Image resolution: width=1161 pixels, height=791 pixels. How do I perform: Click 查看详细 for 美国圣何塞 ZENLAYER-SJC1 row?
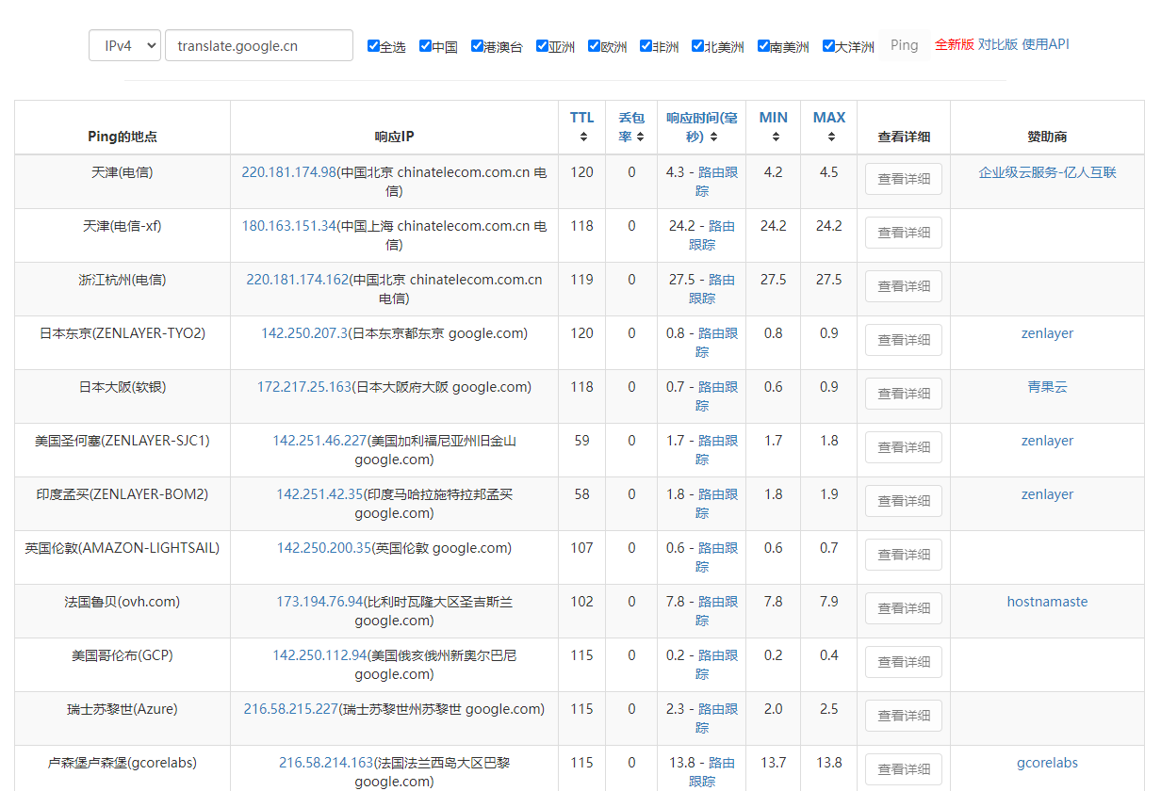click(x=904, y=447)
